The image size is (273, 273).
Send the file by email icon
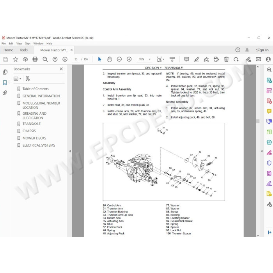[x=258, y=59]
